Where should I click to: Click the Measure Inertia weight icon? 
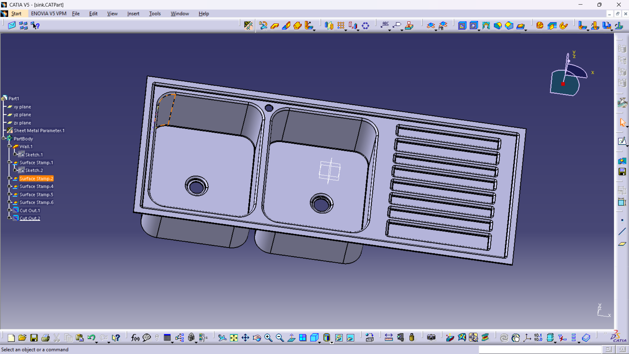coord(412,338)
